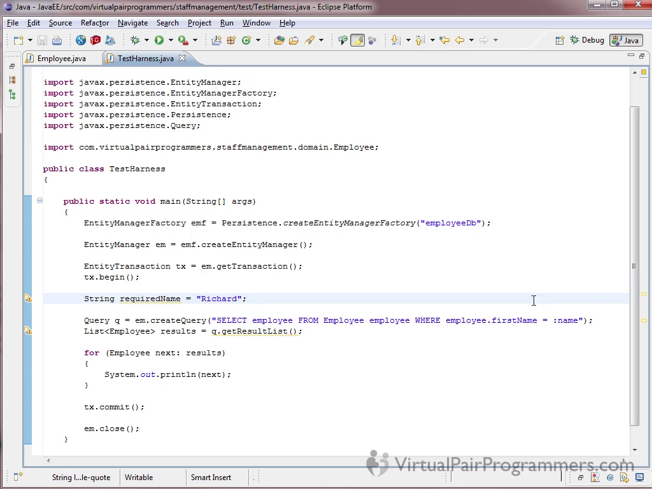The height and width of the screenshot is (489, 652).
Task: Click the blue globe G toolbar icon
Action: click(x=81, y=40)
